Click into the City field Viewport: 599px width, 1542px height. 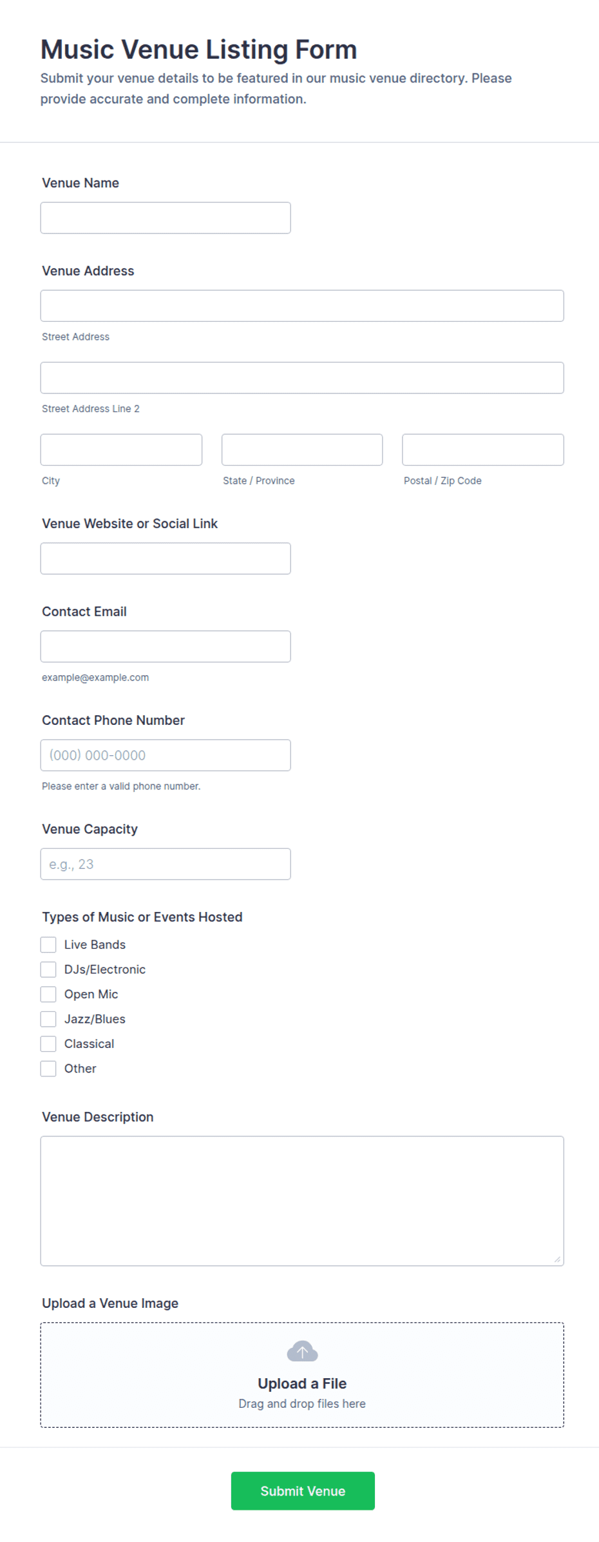pyautogui.click(x=121, y=450)
